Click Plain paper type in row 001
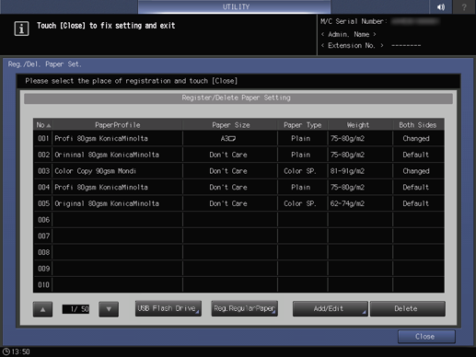Image resolution: width=476 pixels, height=357 pixels. click(300, 139)
